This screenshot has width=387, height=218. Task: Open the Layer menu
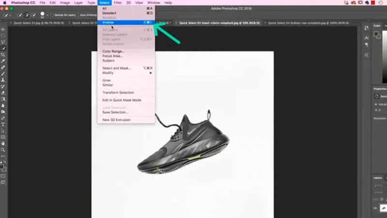coord(78,3)
